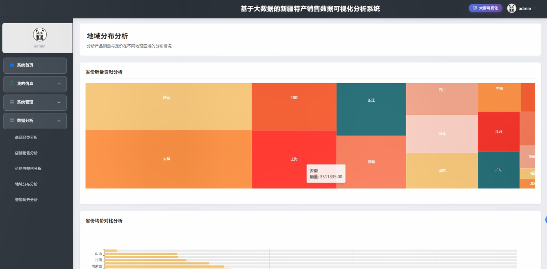The width and height of the screenshot is (547, 269).
Task: Expand the 系统管理 menu chevron
Action: (x=59, y=102)
